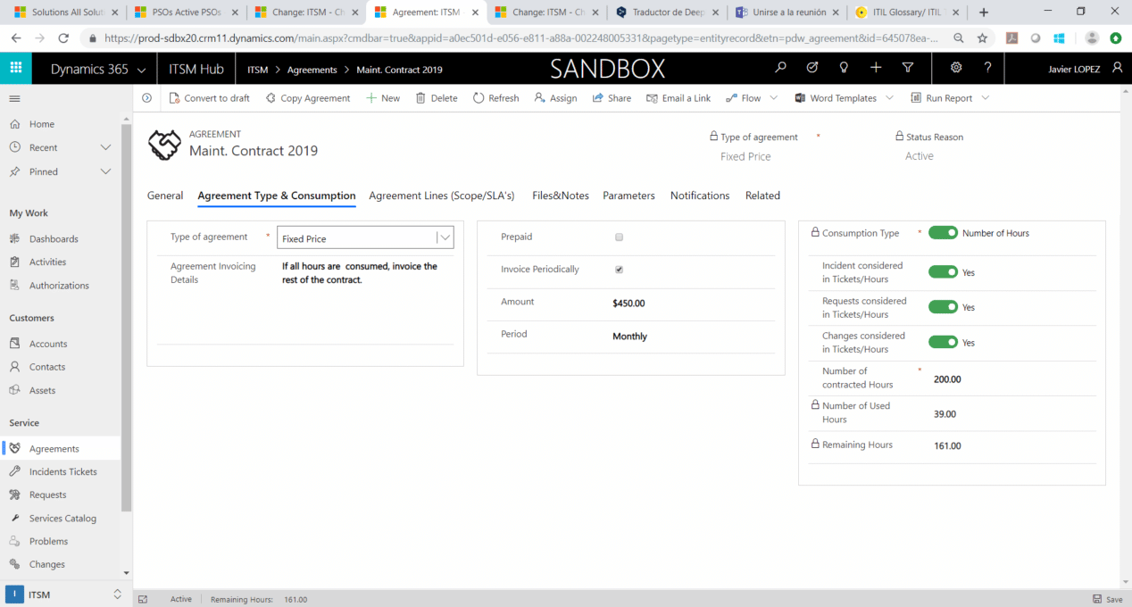The width and height of the screenshot is (1132, 607).
Task: Expand the Dynamics 365 app switcher chevron
Action: (142, 70)
